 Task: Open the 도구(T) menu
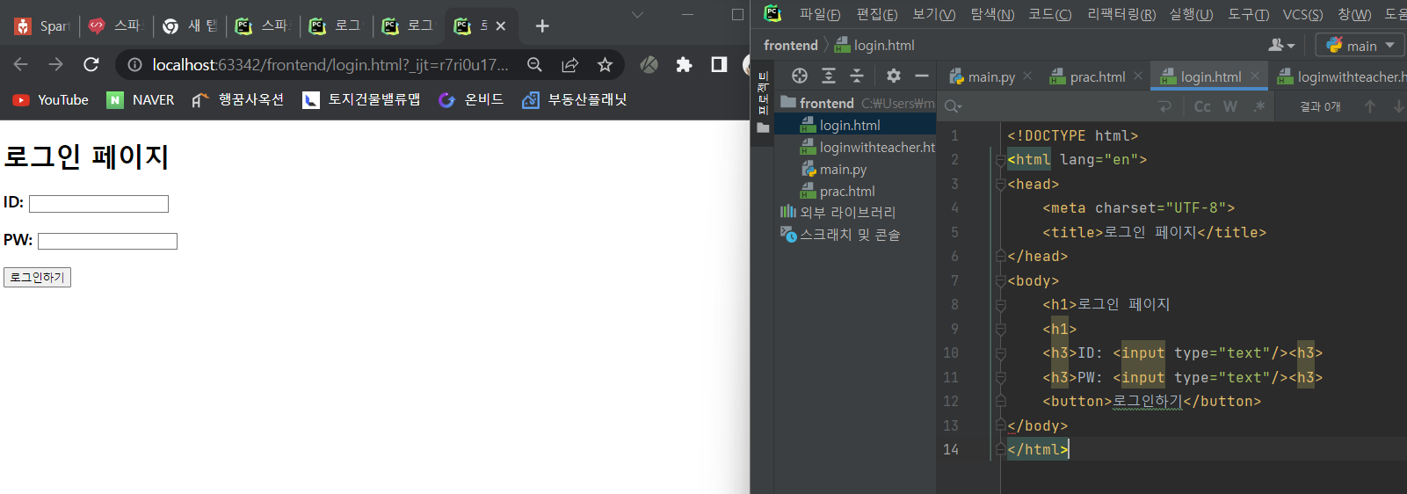click(x=1249, y=14)
